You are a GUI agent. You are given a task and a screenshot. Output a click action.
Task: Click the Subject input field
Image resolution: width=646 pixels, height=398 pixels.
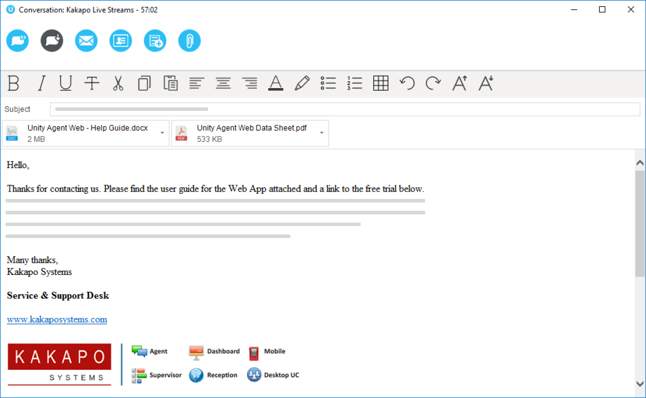pyautogui.click(x=345, y=109)
